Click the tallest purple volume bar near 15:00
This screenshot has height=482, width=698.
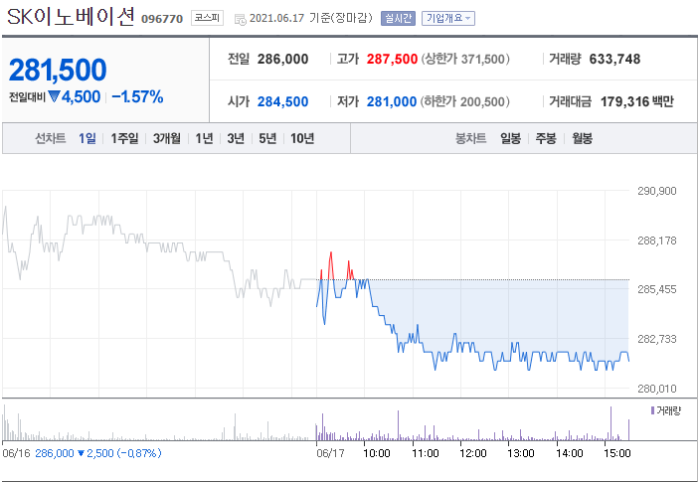point(611,423)
